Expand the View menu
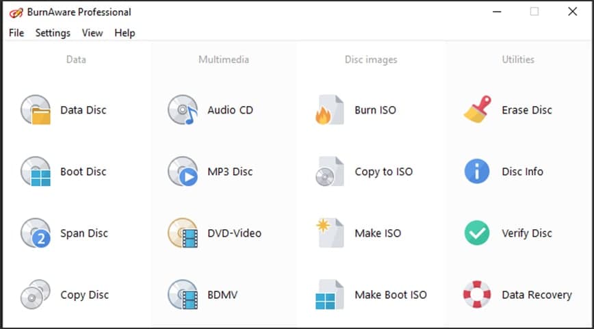The width and height of the screenshot is (594, 329). click(92, 33)
